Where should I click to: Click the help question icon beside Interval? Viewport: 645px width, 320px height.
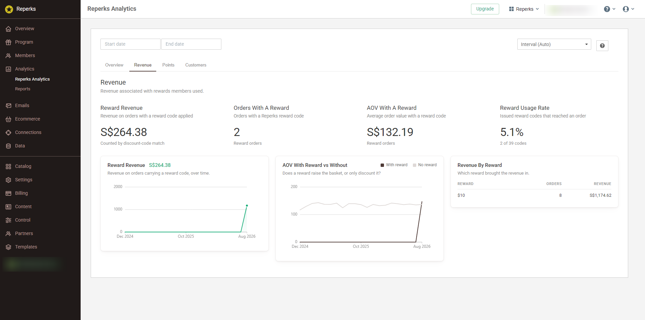(602, 46)
